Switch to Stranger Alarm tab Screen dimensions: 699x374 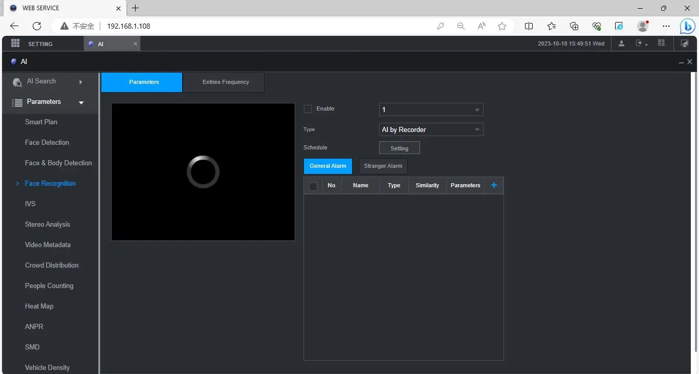[x=383, y=166]
